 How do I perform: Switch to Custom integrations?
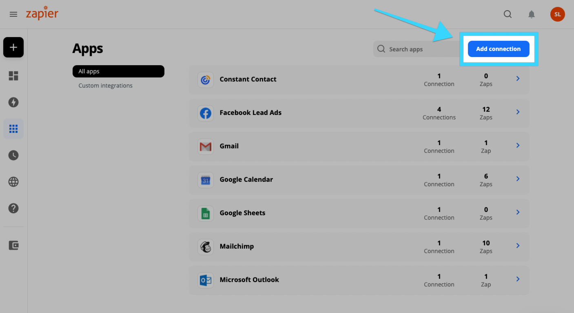[x=105, y=86]
